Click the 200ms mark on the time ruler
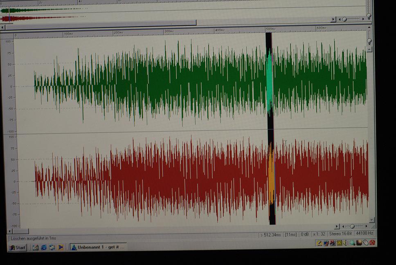 (x=118, y=33)
